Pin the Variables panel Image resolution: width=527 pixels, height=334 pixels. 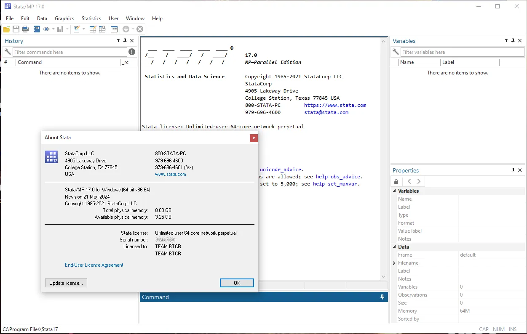(x=513, y=41)
